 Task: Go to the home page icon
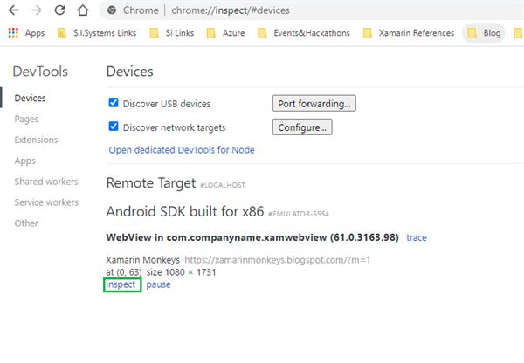pyautogui.click(x=81, y=10)
